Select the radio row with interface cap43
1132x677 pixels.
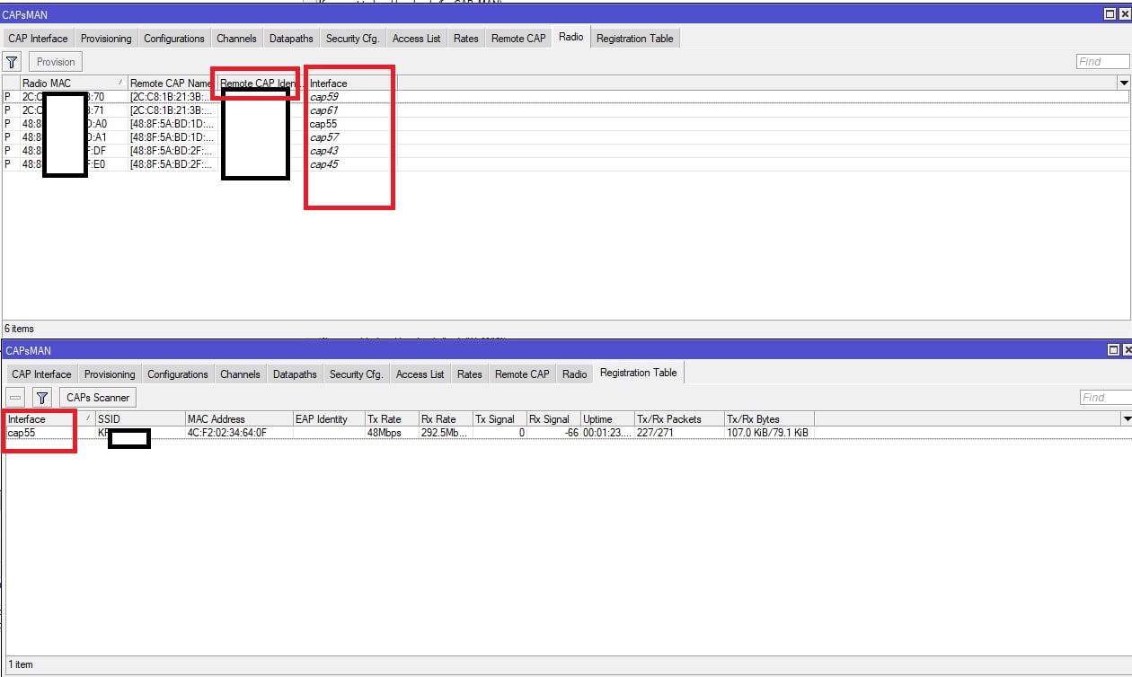click(566, 151)
